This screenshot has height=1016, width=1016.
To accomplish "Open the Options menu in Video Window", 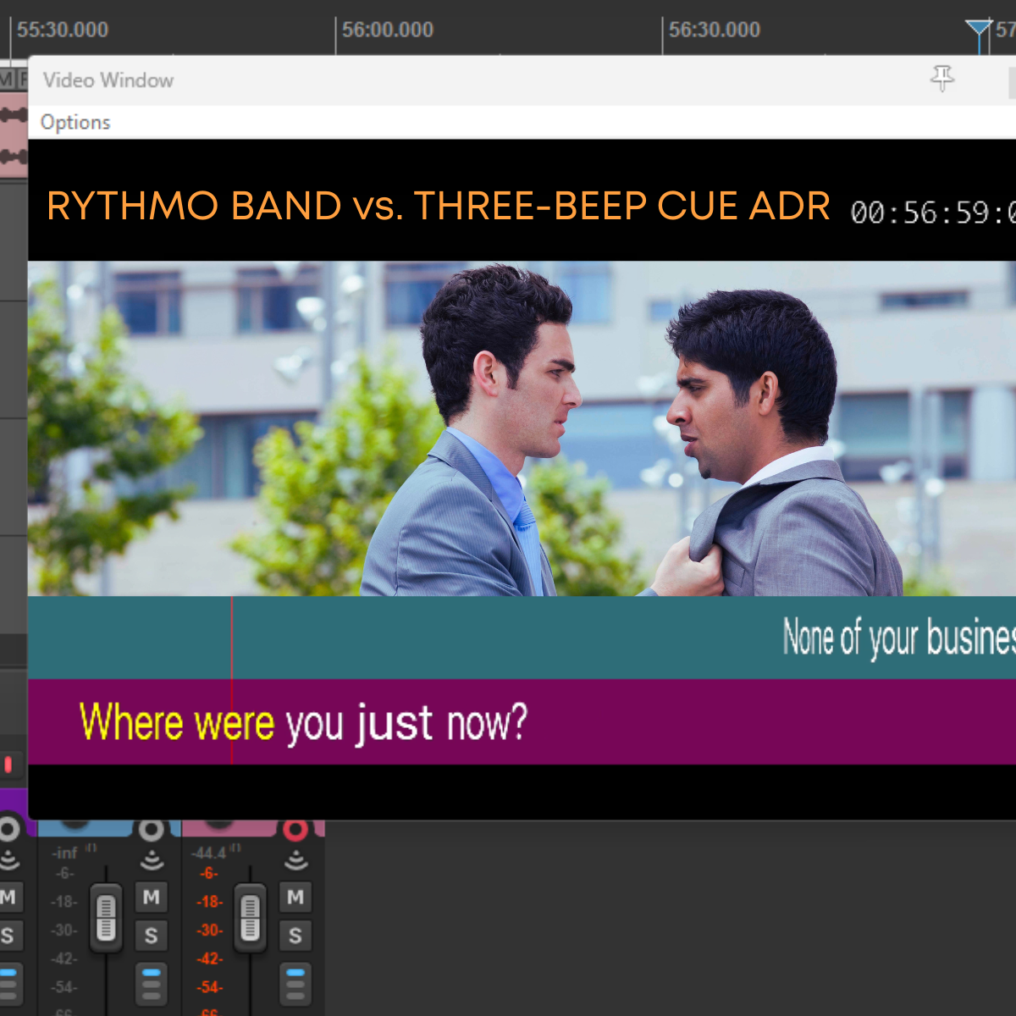I will click(75, 122).
